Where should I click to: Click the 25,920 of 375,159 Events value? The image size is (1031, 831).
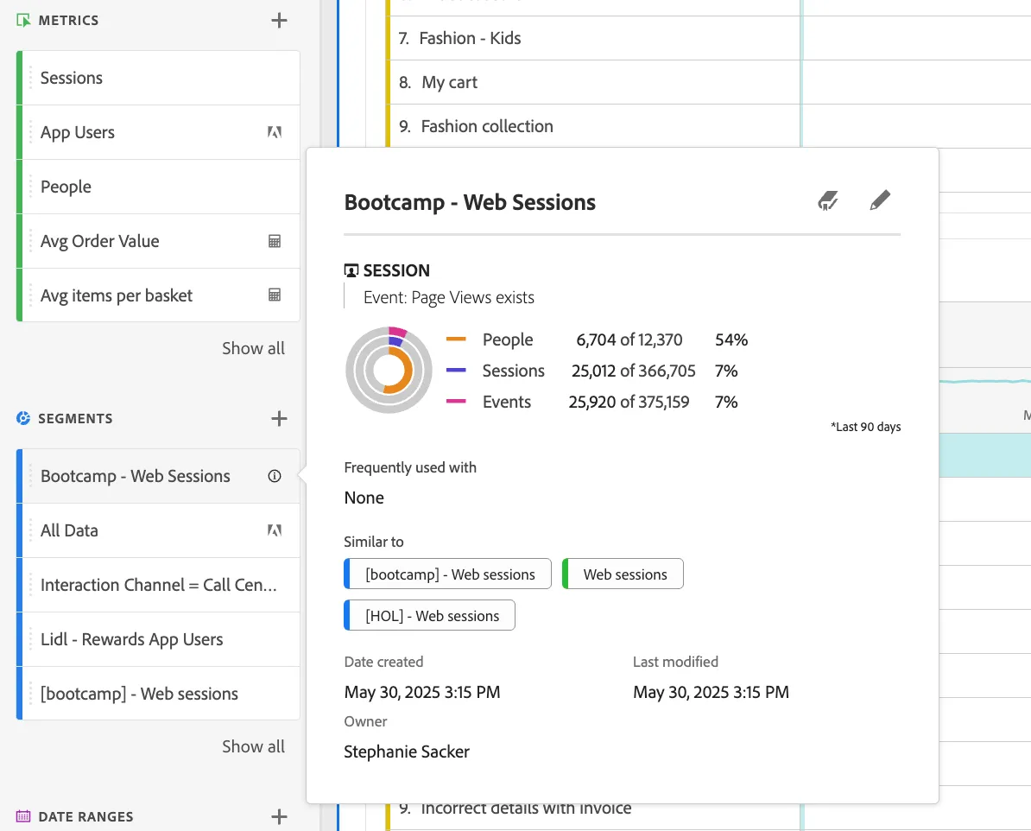click(x=629, y=402)
